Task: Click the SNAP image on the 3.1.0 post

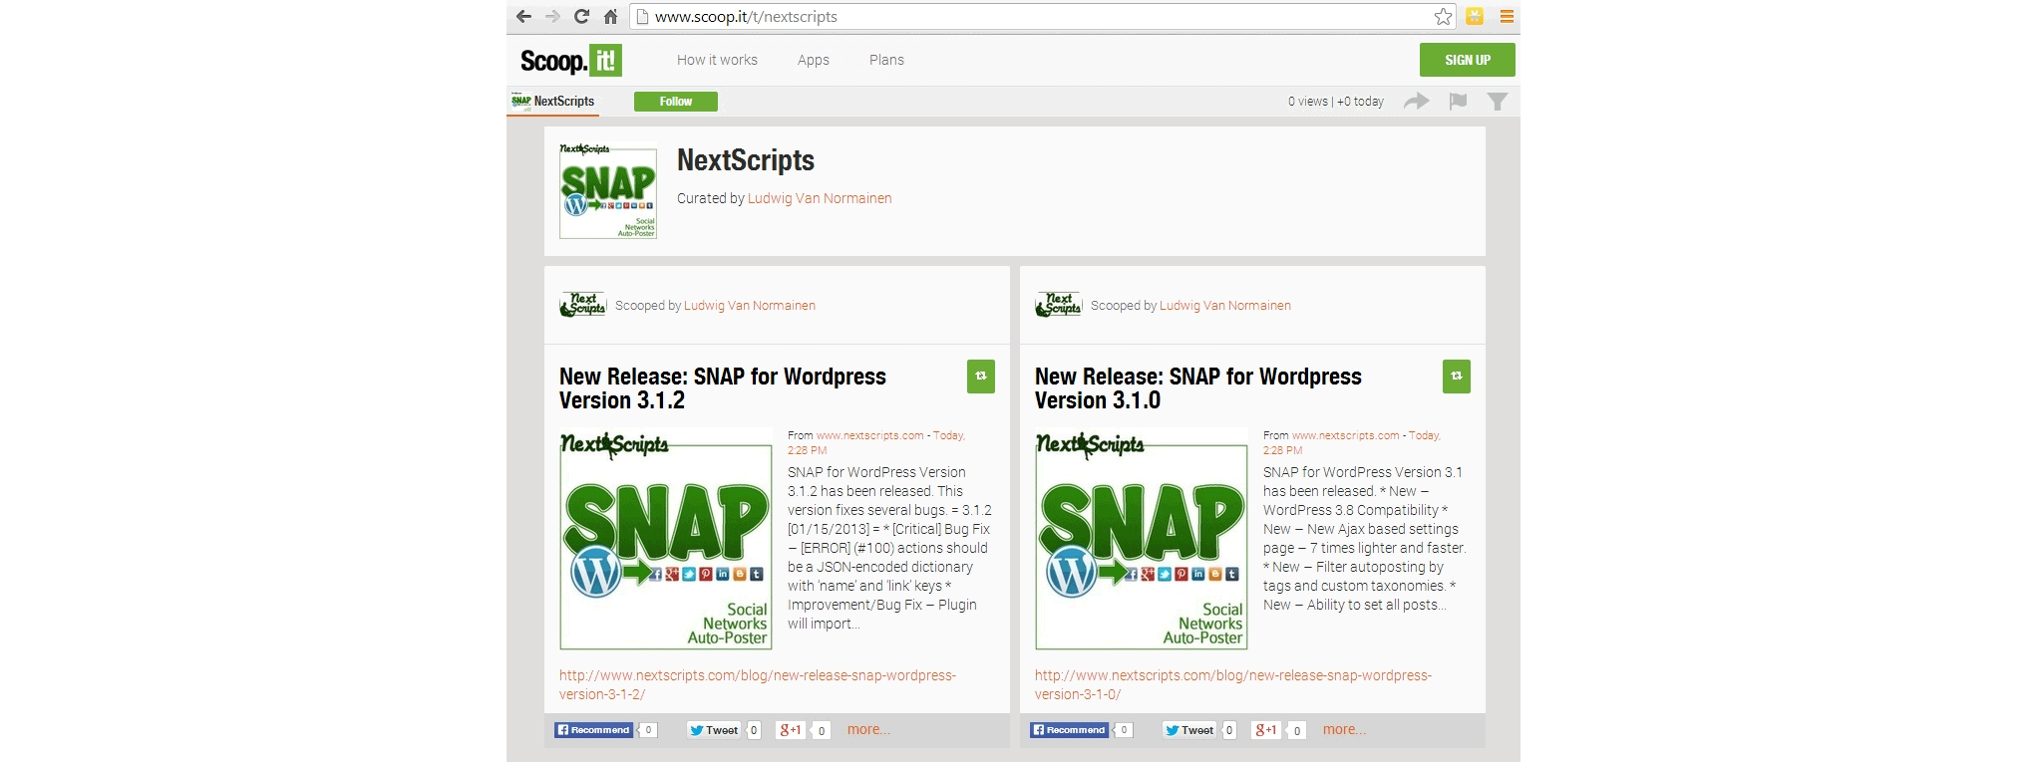Action: [x=1142, y=539]
